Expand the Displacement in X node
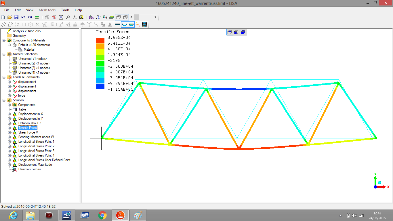 point(9,114)
